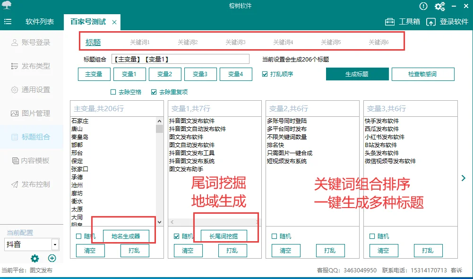The height and width of the screenshot is (279, 473).
Task: Open the settings gear in the title bar
Action: 440,6
